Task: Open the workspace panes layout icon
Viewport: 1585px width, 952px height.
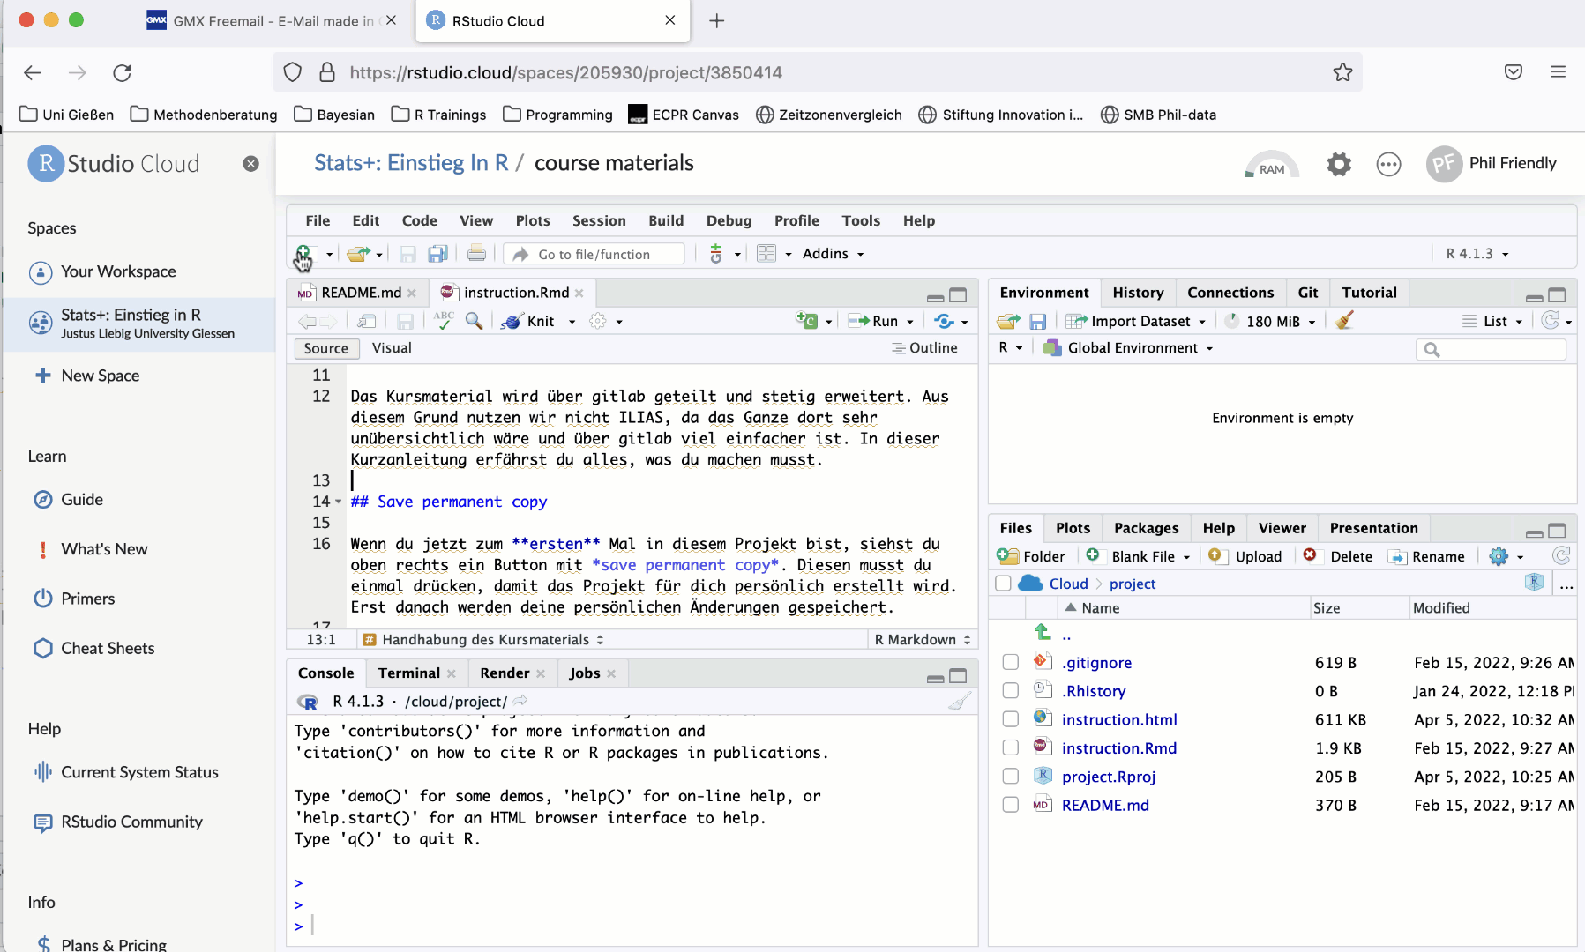Action: 766,254
